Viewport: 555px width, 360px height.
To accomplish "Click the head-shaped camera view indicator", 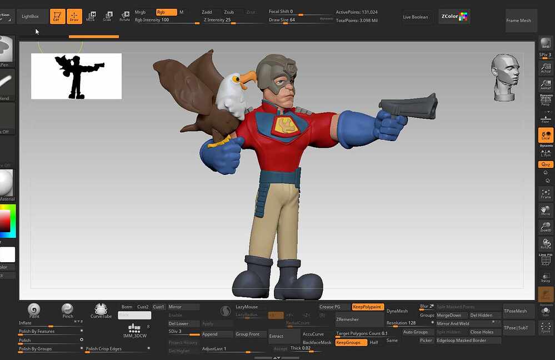I will click(506, 77).
